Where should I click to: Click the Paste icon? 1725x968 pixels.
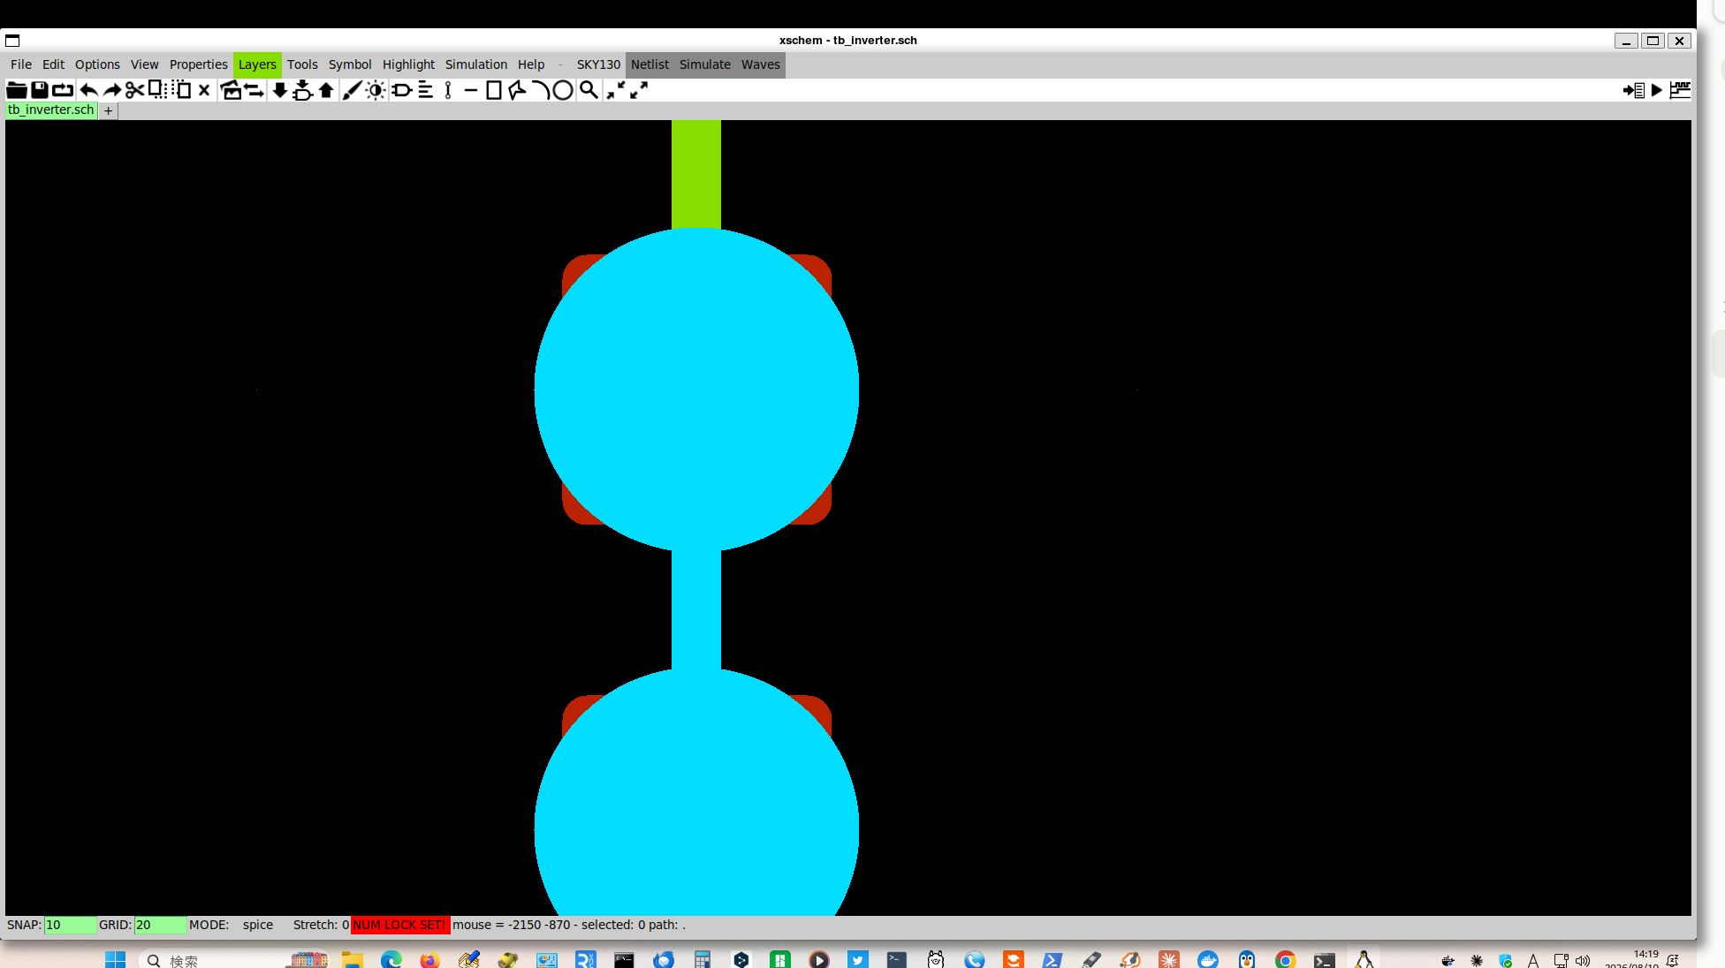pos(181,90)
